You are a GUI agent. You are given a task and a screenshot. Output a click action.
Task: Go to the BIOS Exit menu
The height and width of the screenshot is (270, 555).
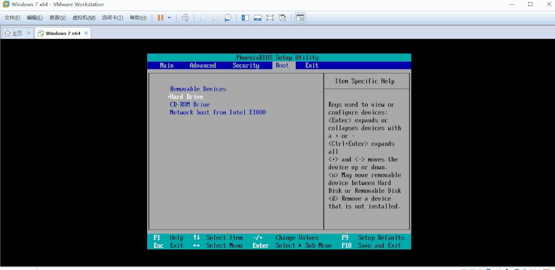pyautogui.click(x=312, y=65)
